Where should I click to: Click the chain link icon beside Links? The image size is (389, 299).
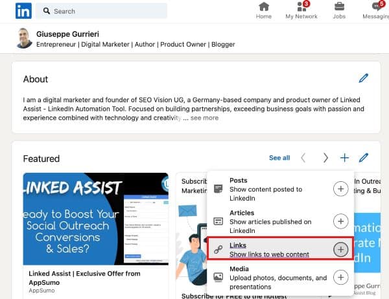(218, 249)
